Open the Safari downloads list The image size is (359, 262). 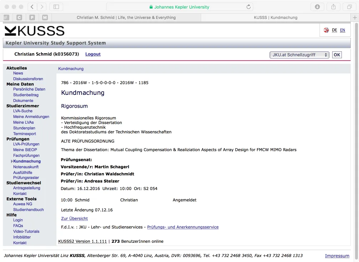click(317, 7)
